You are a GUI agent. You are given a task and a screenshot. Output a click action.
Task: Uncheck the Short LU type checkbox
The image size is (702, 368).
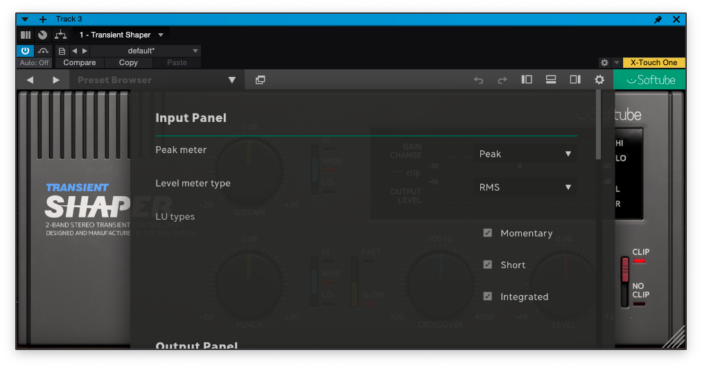[x=488, y=265]
